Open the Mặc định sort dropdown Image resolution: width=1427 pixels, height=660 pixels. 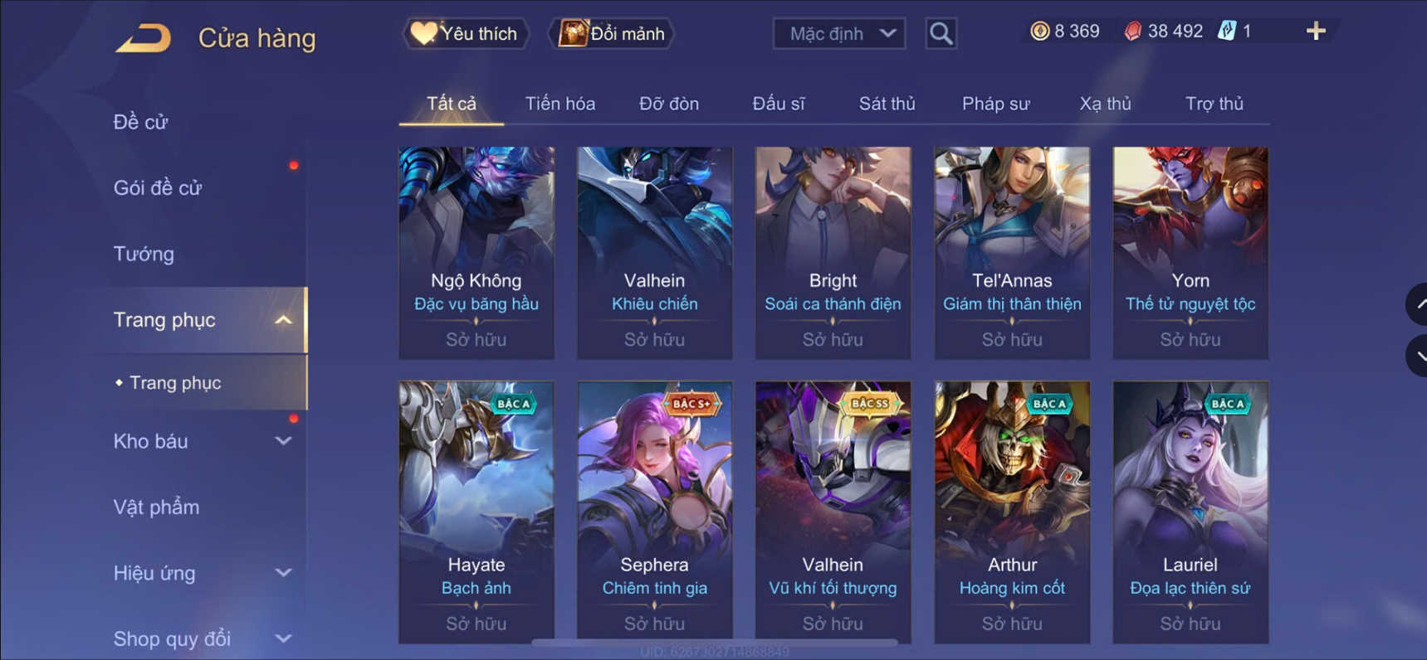pyautogui.click(x=839, y=34)
